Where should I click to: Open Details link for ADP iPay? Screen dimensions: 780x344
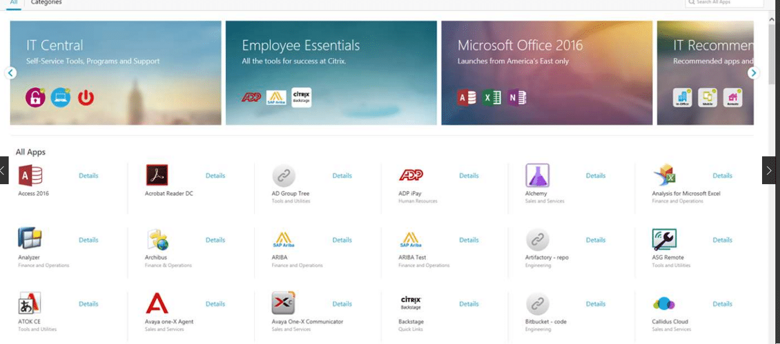tap(469, 175)
